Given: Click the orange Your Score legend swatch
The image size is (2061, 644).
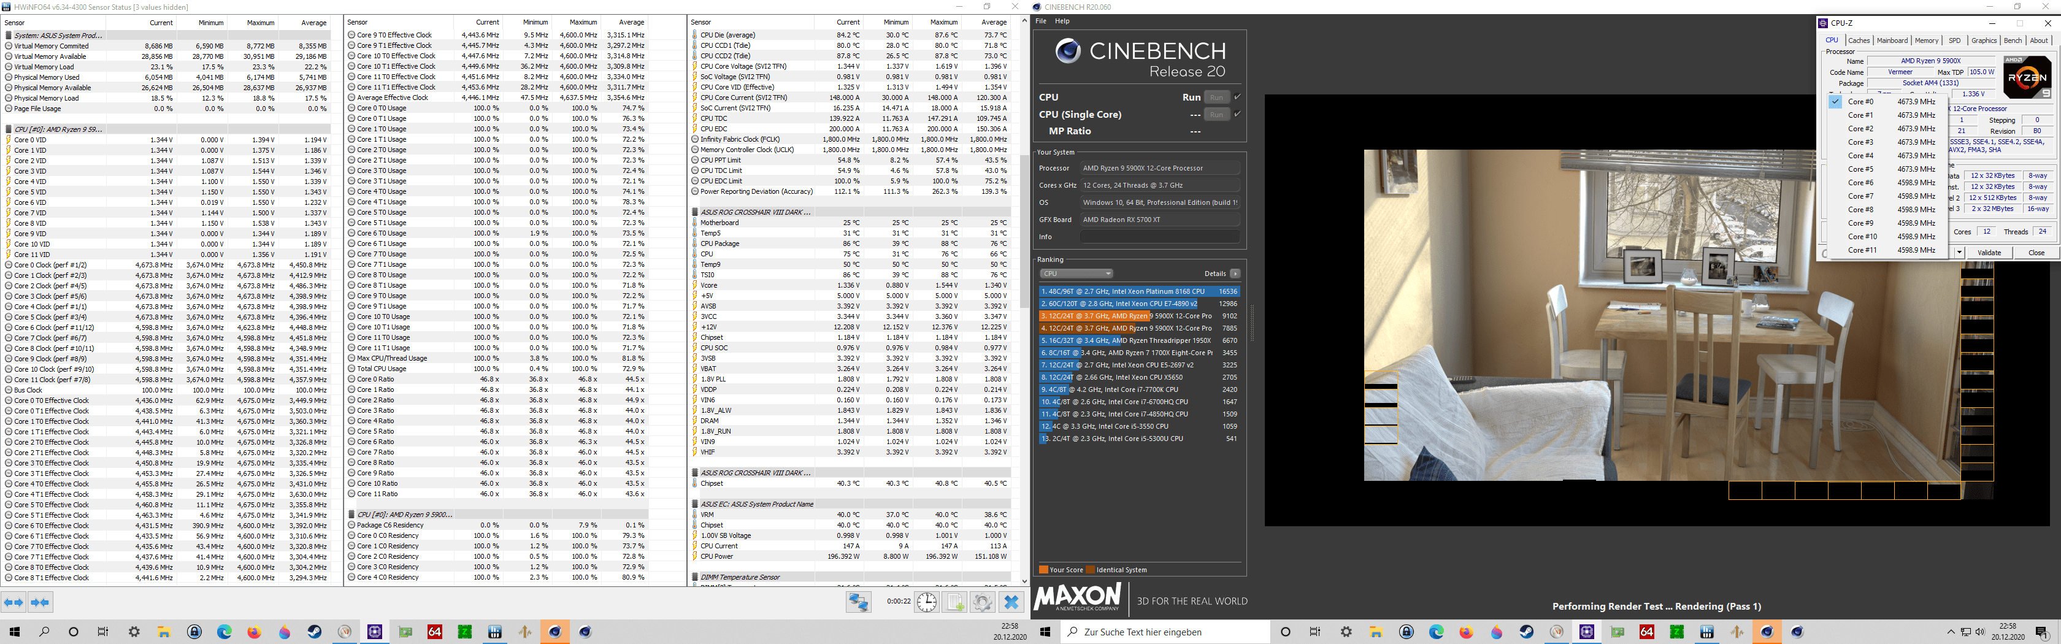Looking at the screenshot, I should click(x=1043, y=570).
